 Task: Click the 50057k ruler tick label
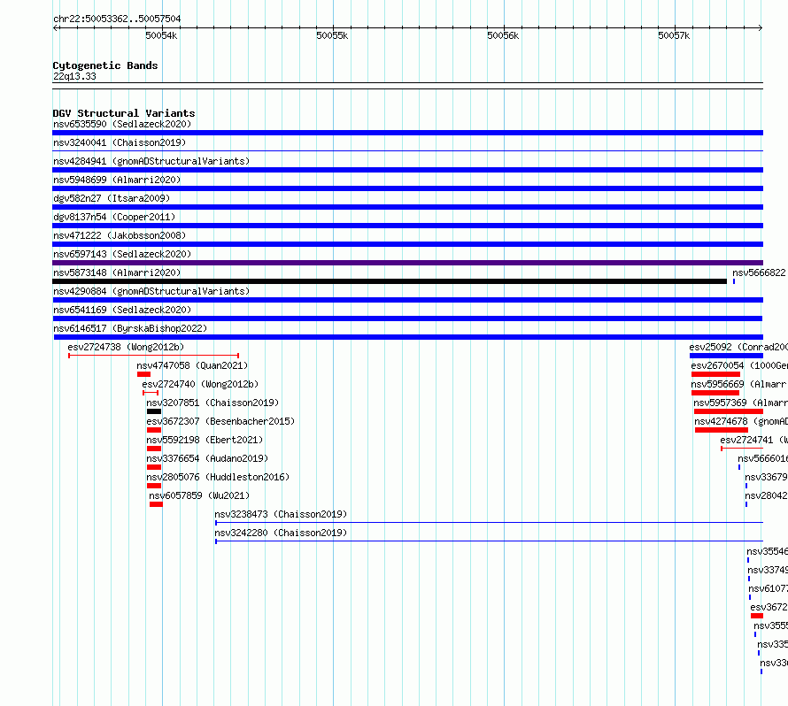tap(674, 35)
